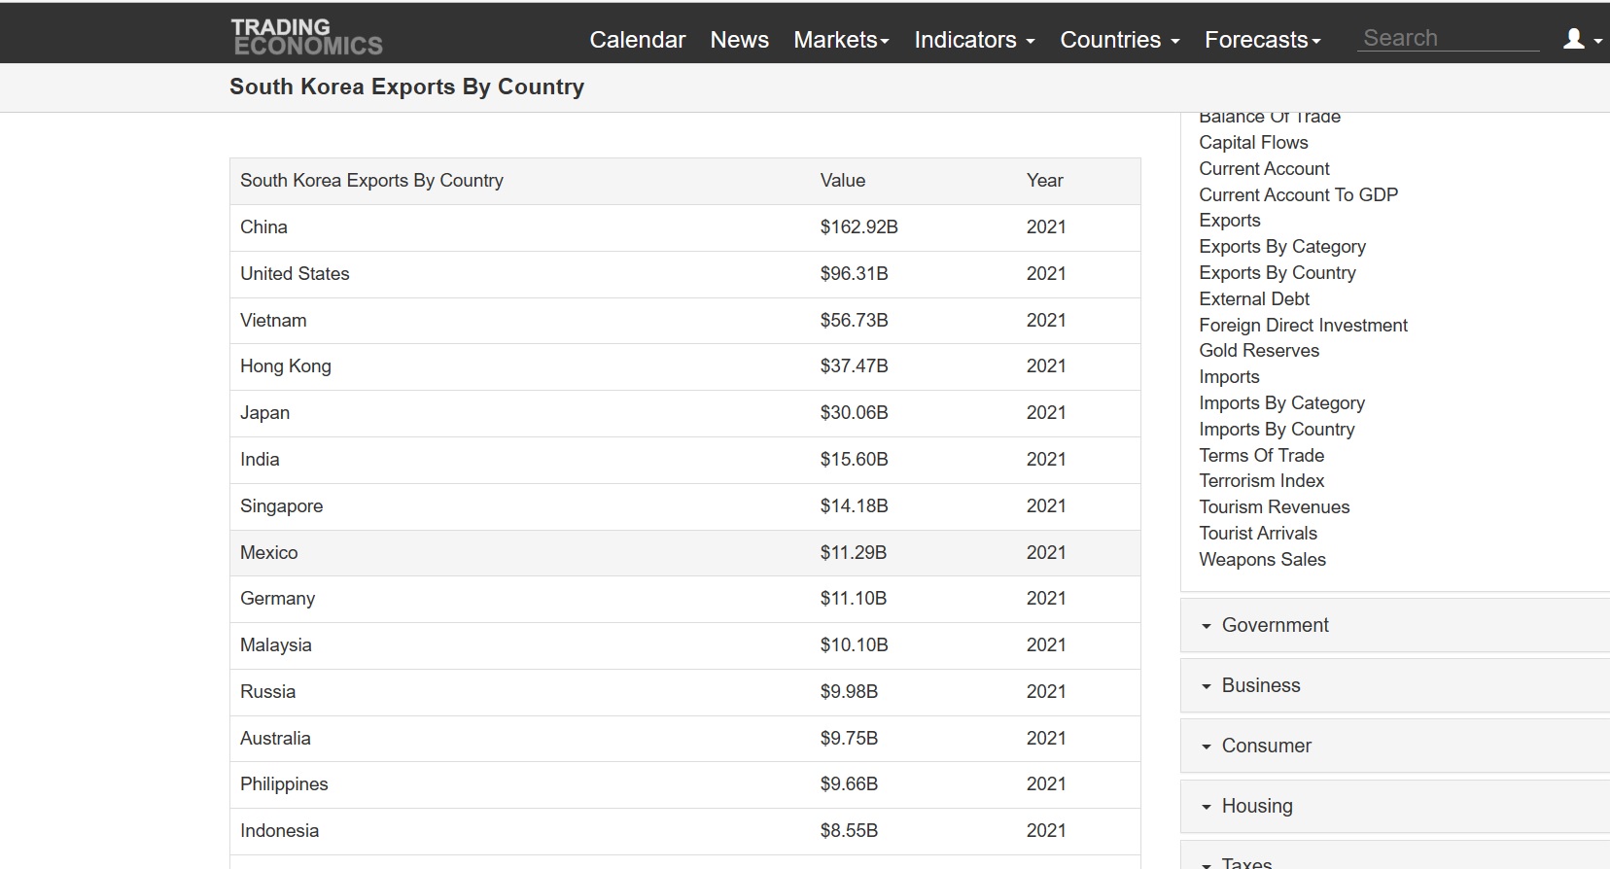Click the Trading Economics logo

point(306,37)
